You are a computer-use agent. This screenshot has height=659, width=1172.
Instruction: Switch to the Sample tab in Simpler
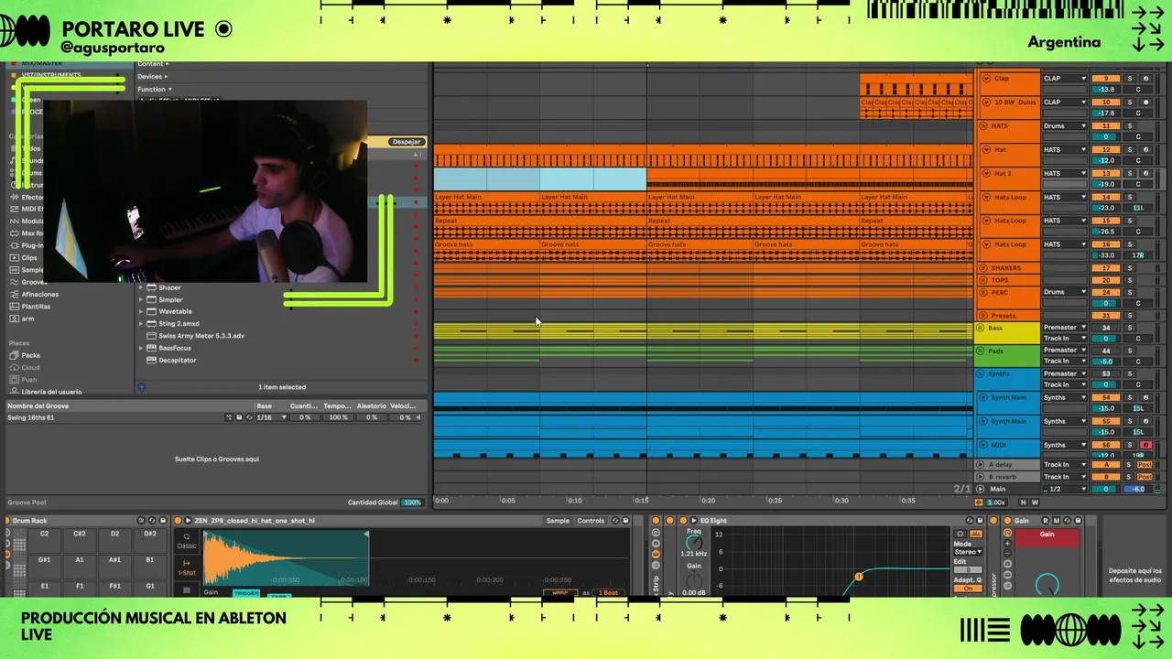click(558, 521)
